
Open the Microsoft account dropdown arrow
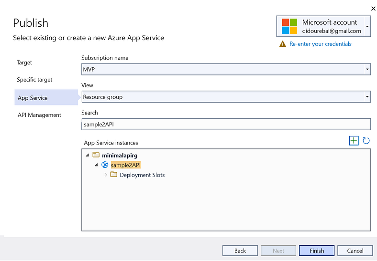367,26
